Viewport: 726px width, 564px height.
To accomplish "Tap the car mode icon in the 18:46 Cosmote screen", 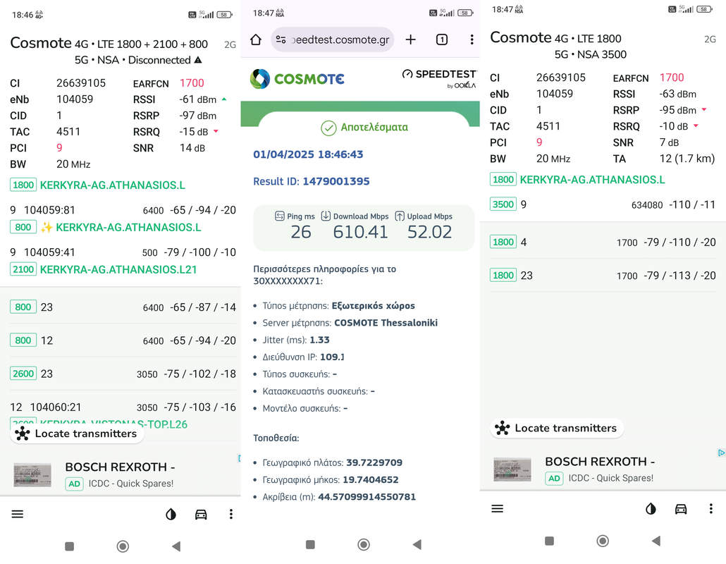I will click(x=201, y=514).
